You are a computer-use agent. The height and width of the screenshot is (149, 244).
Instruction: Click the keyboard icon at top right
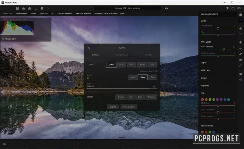click(239, 8)
